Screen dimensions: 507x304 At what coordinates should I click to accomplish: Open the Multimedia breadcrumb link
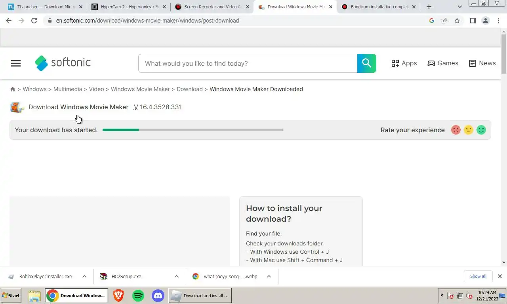pyautogui.click(x=68, y=89)
